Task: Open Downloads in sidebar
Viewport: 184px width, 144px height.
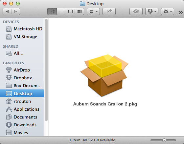Action: click(x=22, y=125)
